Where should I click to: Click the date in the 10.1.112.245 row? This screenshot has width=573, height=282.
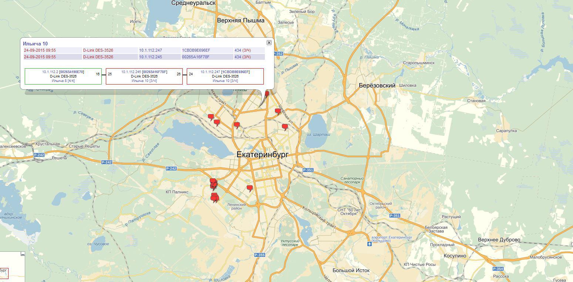tap(40, 57)
